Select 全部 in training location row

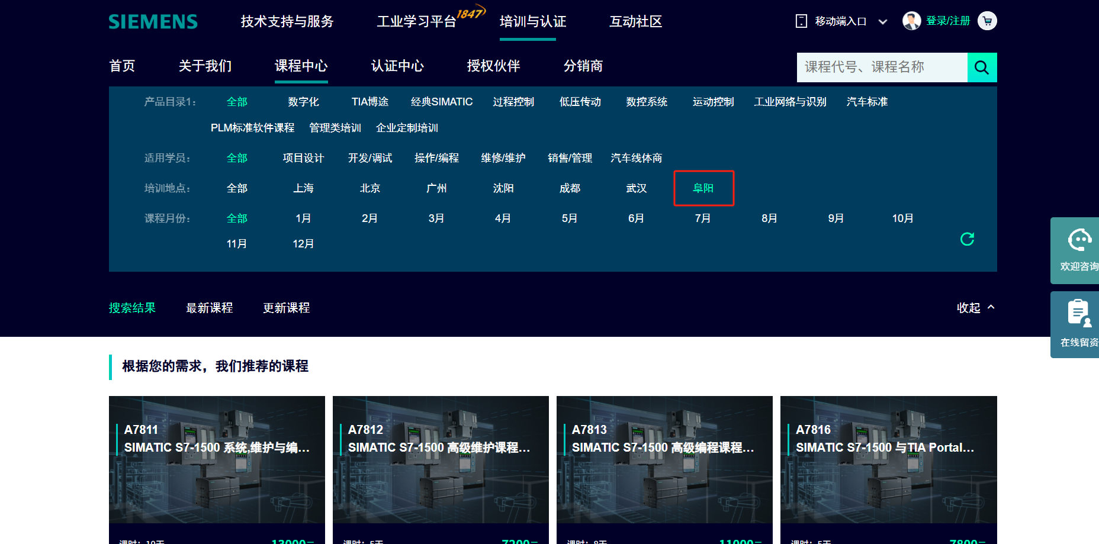click(x=237, y=188)
